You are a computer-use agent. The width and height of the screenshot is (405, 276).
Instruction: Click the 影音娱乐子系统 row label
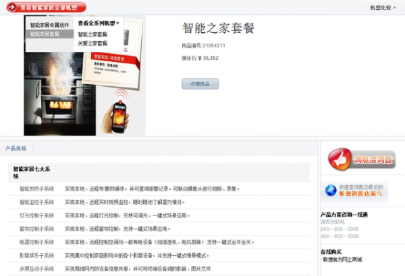(x=36, y=255)
